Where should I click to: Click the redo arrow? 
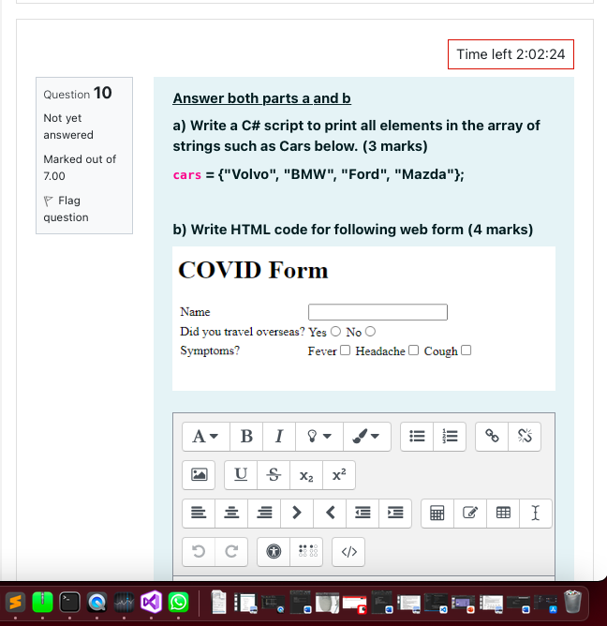click(x=231, y=551)
